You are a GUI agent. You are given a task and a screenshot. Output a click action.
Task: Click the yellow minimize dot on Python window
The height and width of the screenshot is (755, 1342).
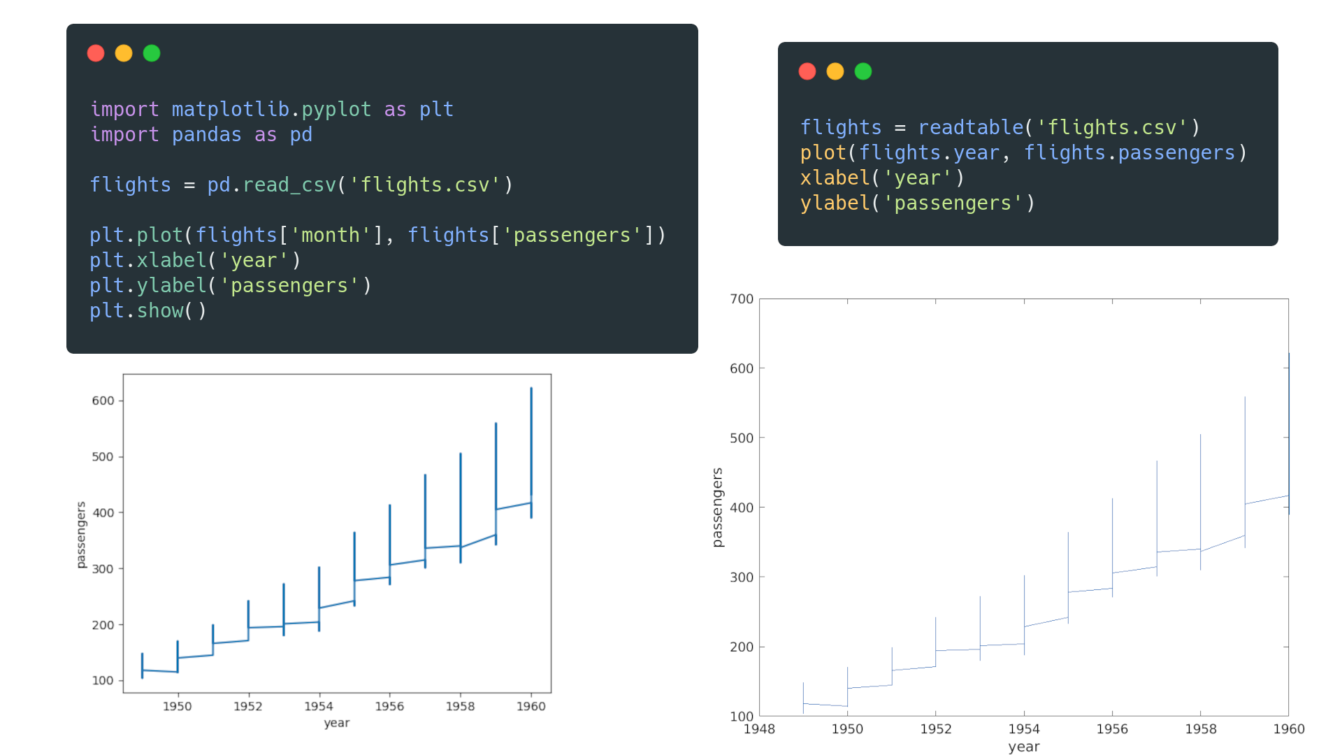point(124,52)
